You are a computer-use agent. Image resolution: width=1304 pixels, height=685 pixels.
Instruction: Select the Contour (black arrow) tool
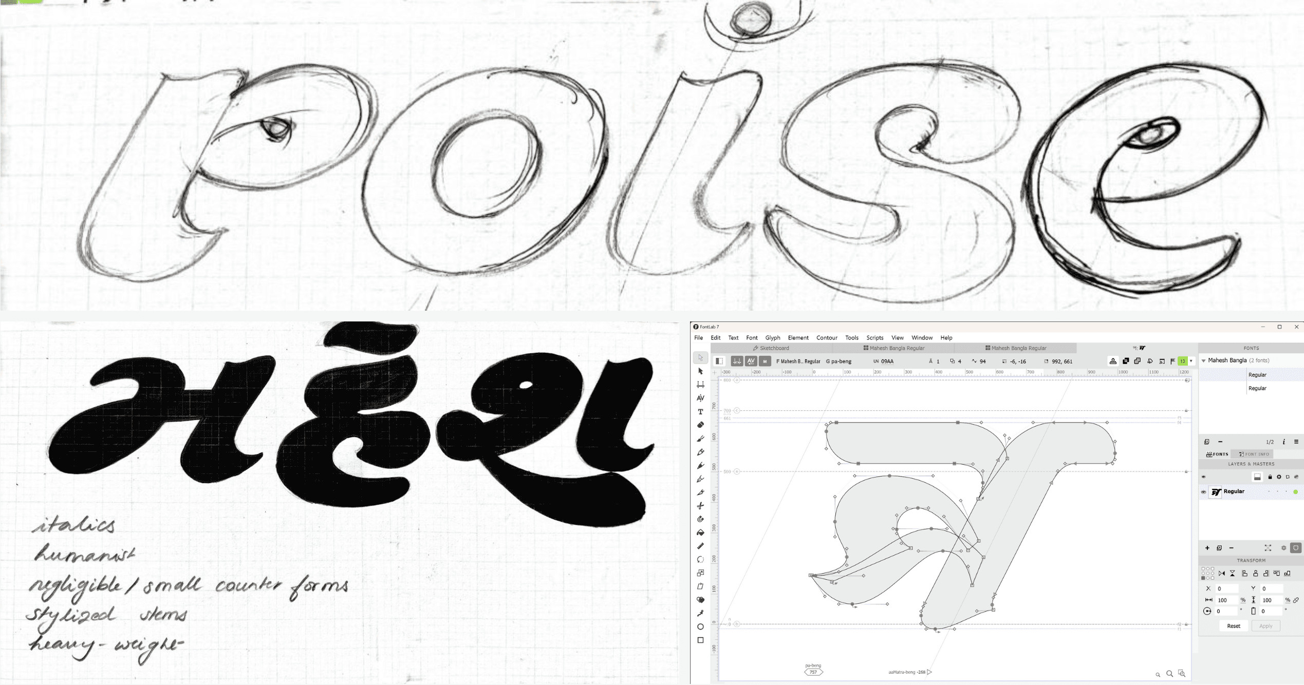pos(700,371)
